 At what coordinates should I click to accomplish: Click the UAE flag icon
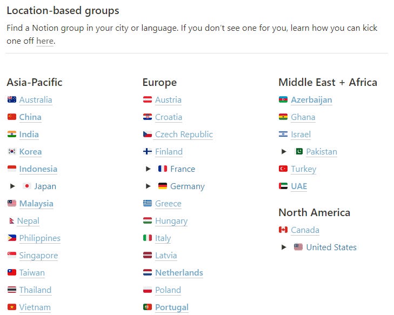(283, 186)
